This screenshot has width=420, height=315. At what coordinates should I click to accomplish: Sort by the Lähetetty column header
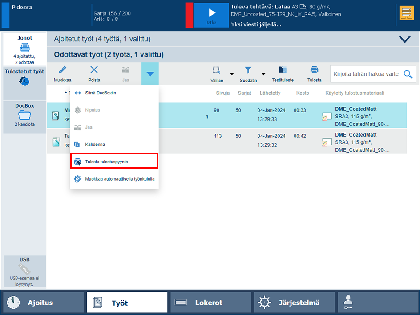click(270, 93)
